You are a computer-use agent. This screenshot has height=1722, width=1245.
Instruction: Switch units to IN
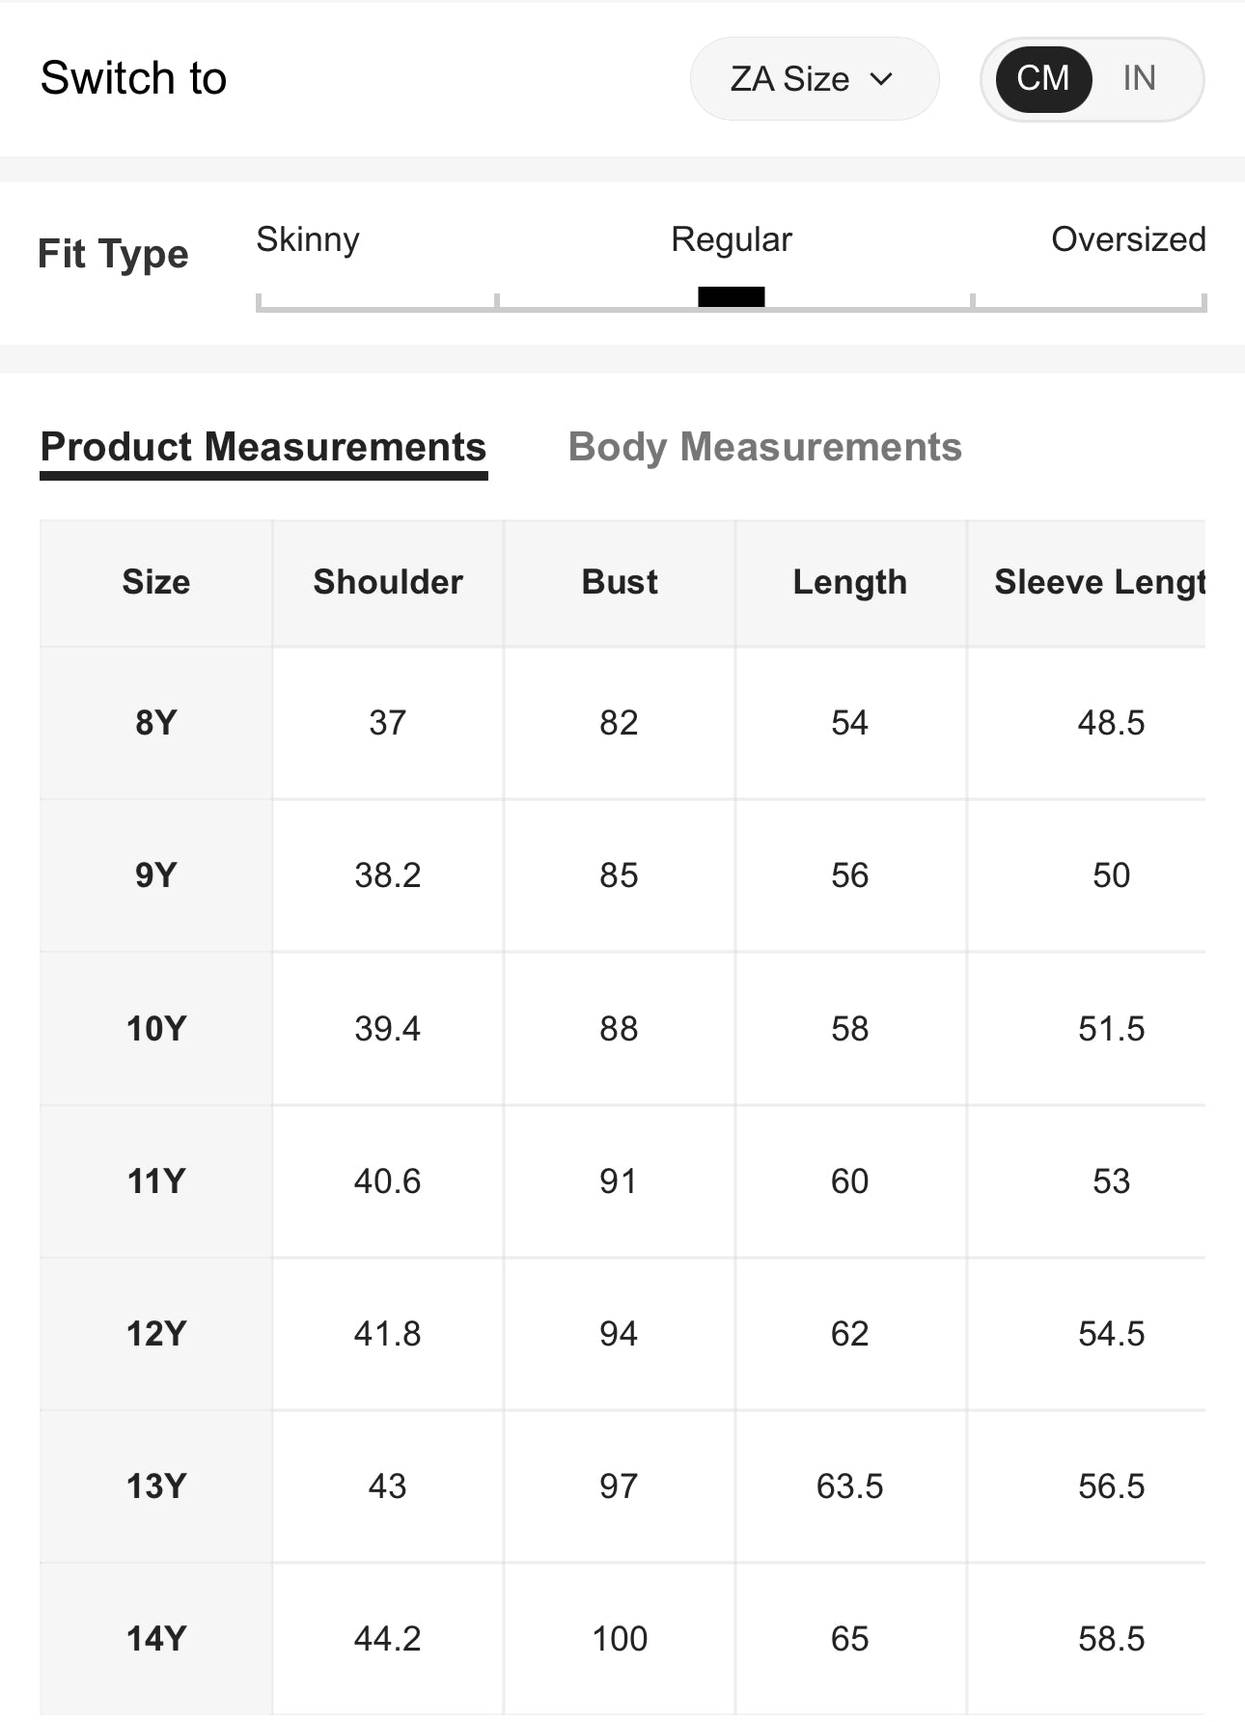click(x=1139, y=78)
